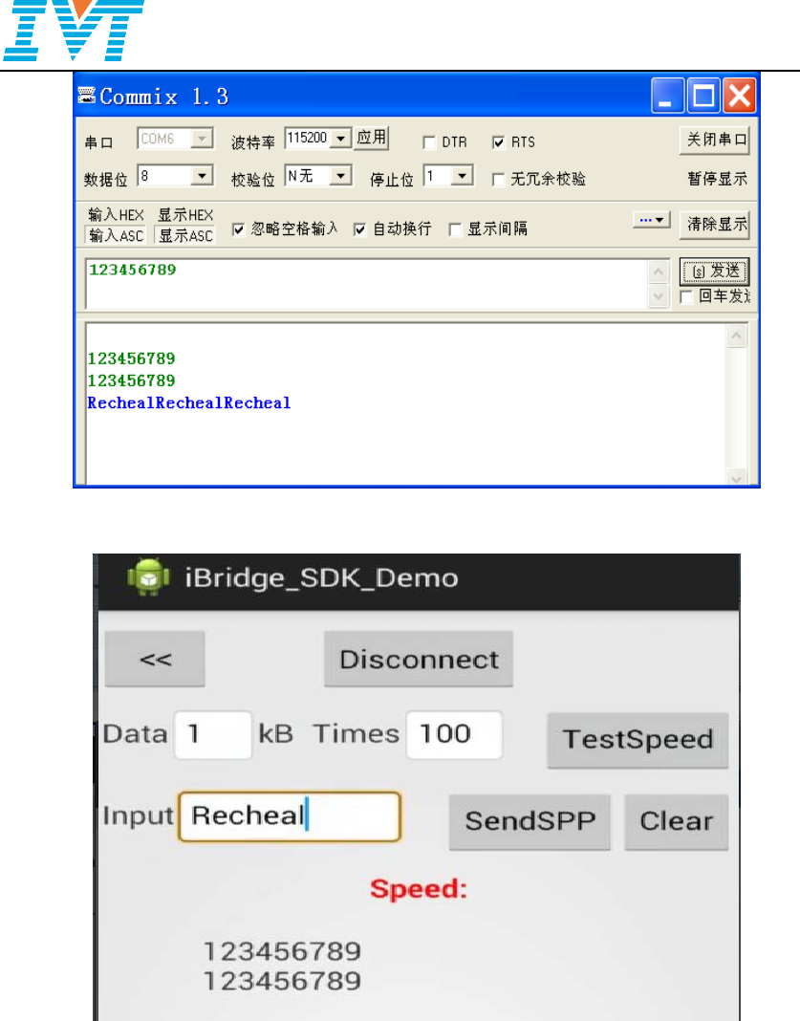This screenshot has width=800, height=1021.
Task: Click the scroll up arrow of send box
Action: tap(659, 272)
